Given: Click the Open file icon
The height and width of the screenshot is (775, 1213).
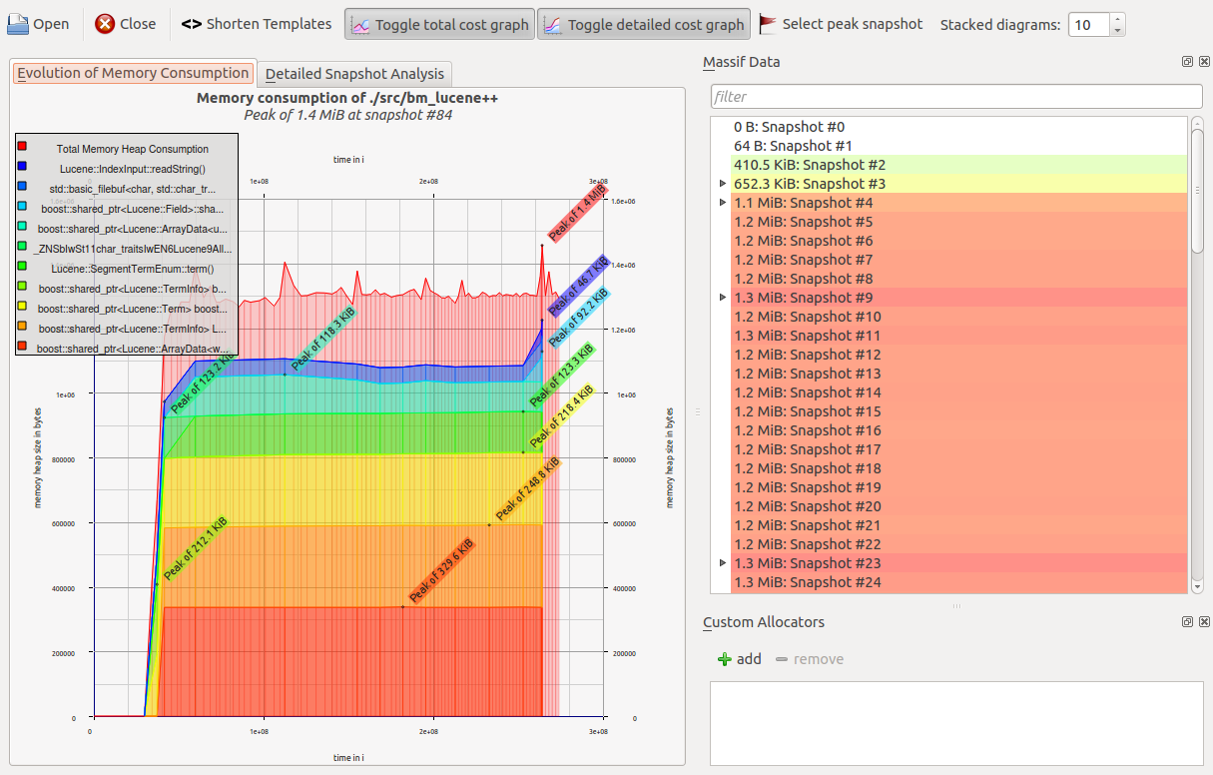Looking at the screenshot, I should [x=18, y=24].
